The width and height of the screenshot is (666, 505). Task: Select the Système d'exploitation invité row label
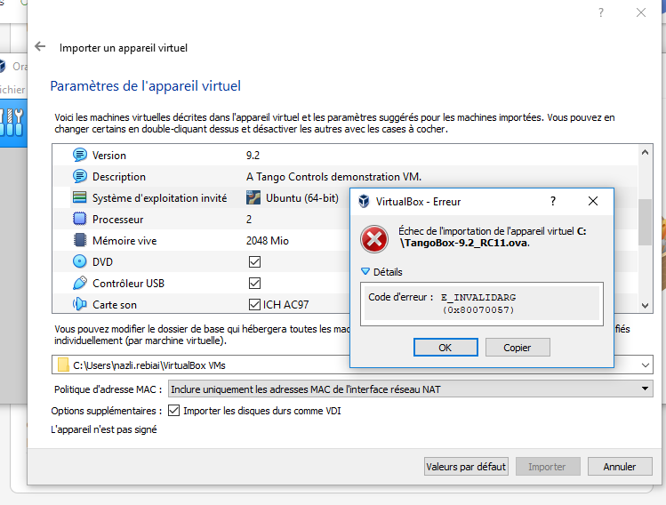pyautogui.click(x=160, y=198)
